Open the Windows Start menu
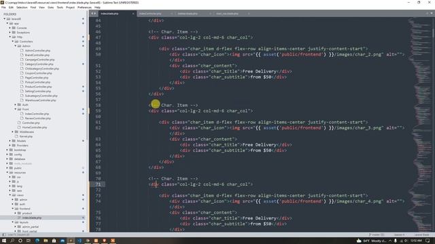The image size is (435, 244). click(4, 241)
